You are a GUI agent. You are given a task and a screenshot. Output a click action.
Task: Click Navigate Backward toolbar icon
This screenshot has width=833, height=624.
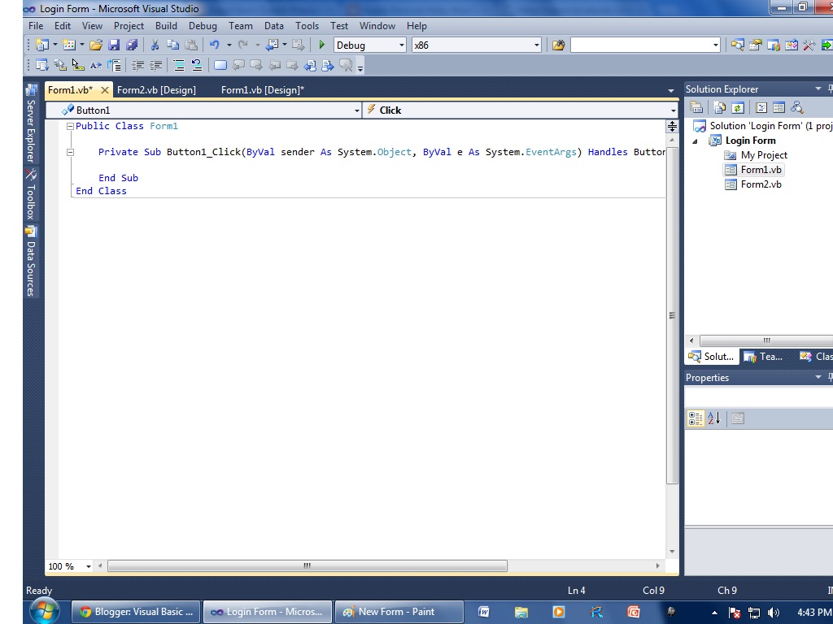coord(273,45)
